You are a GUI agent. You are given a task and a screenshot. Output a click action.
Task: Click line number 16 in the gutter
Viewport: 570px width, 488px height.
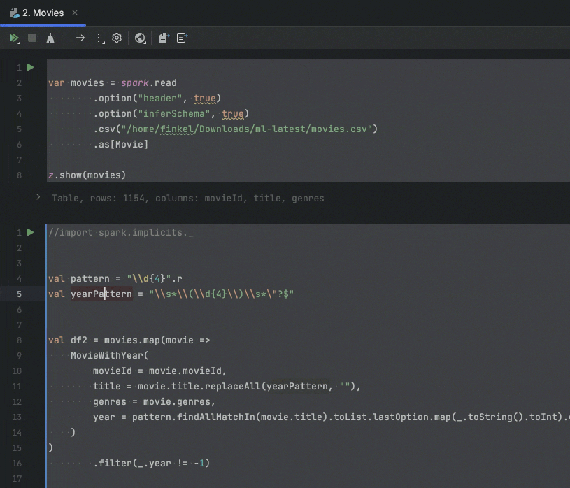point(17,464)
